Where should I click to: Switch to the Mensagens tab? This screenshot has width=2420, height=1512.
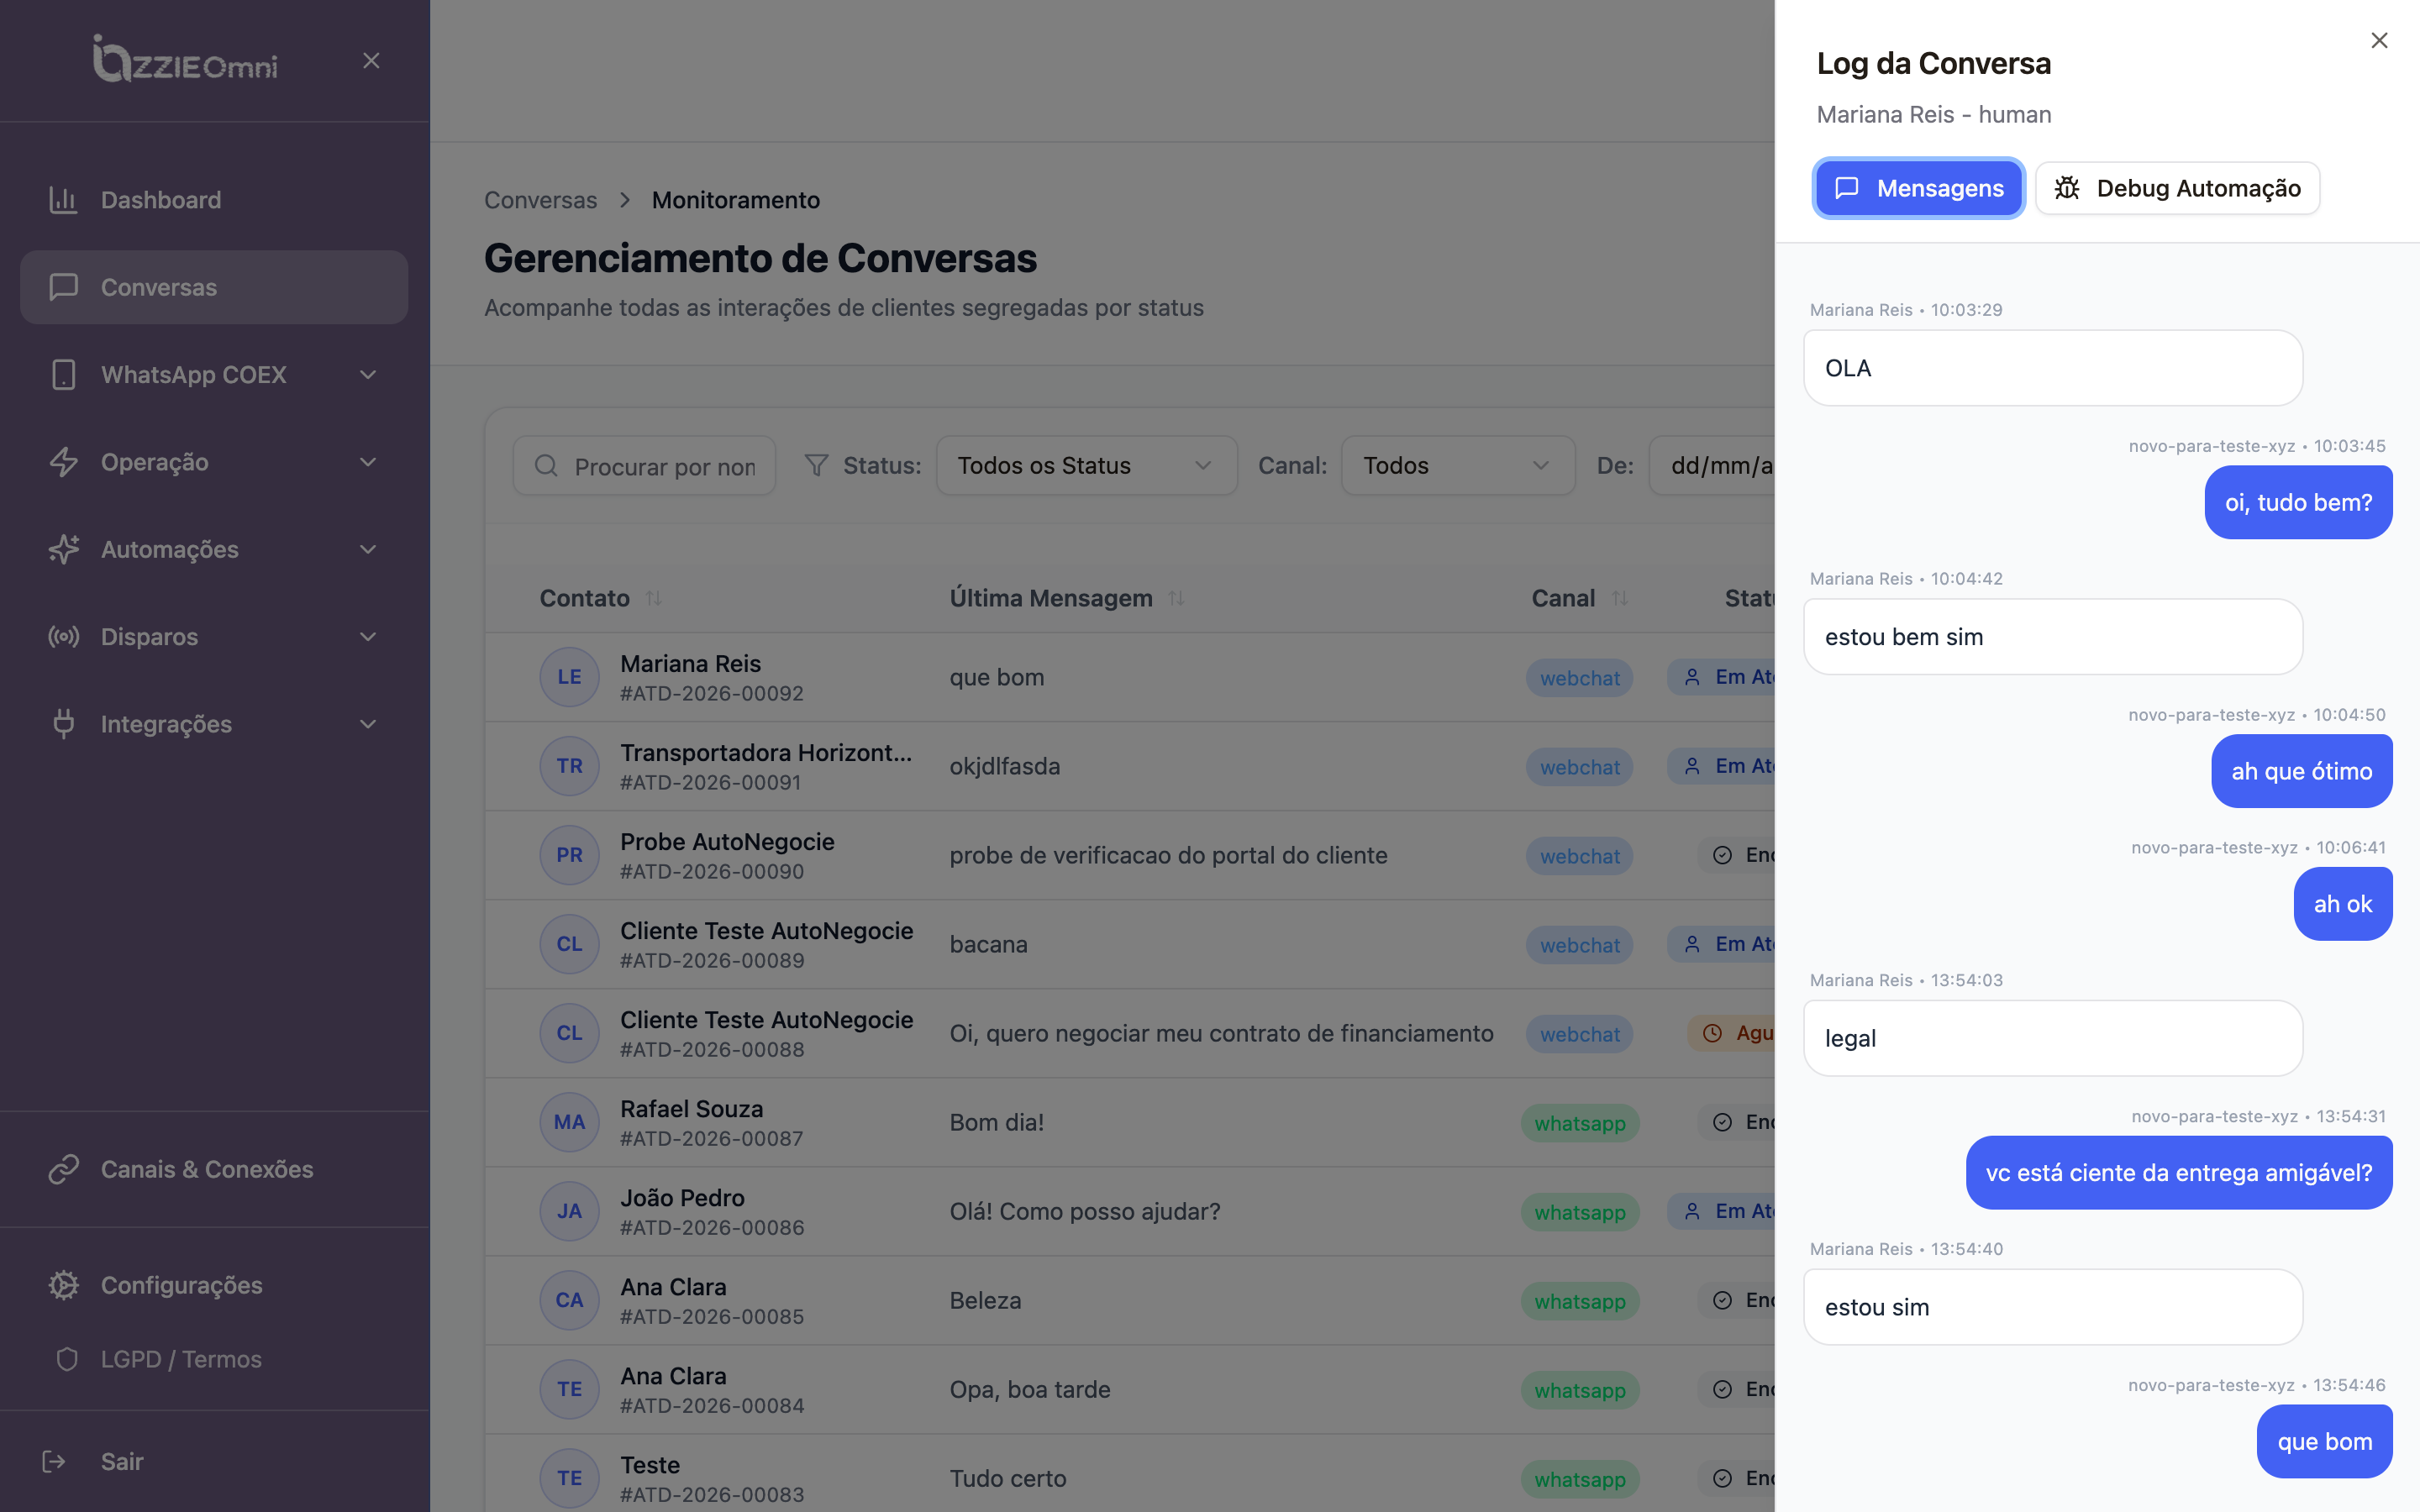coord(1918,188)
